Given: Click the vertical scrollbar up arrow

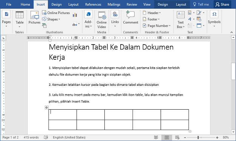Looking at the screenshot, I should tap(233, 37).
